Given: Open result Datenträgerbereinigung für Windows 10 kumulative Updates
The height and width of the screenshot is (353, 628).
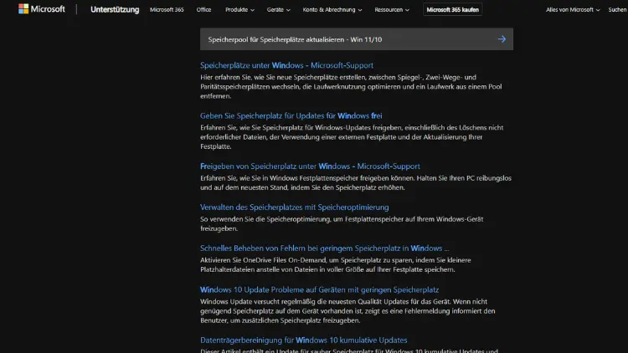Looking at the screenshot, I should (304, 340).
